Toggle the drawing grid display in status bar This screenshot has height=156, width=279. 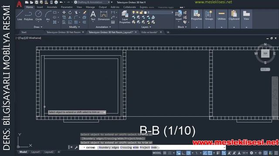165,153
